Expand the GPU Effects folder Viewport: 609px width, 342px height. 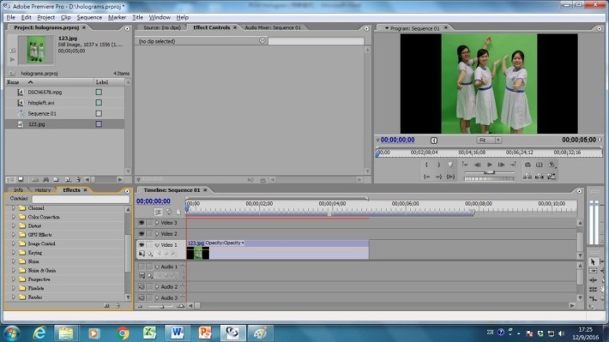(13, 235)
